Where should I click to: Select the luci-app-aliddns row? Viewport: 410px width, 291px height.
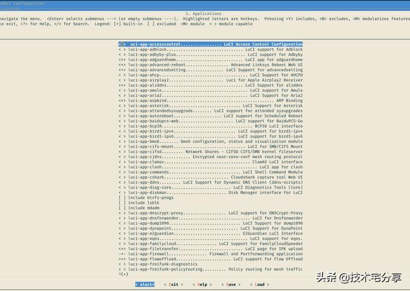[x=211, y=85]
